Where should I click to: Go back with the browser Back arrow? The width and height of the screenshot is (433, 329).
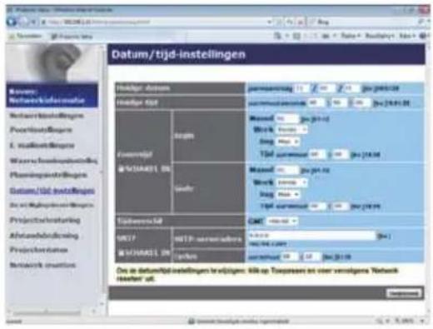pos(12,22)
